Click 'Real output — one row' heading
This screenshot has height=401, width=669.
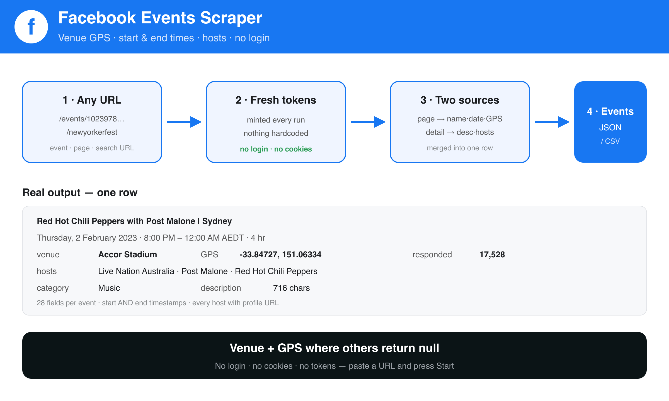[x=80, y=192]
